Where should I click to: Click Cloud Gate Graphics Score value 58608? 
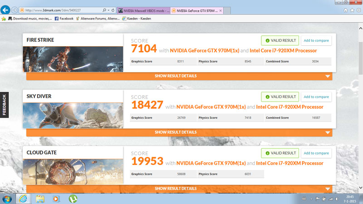(181, 174)
